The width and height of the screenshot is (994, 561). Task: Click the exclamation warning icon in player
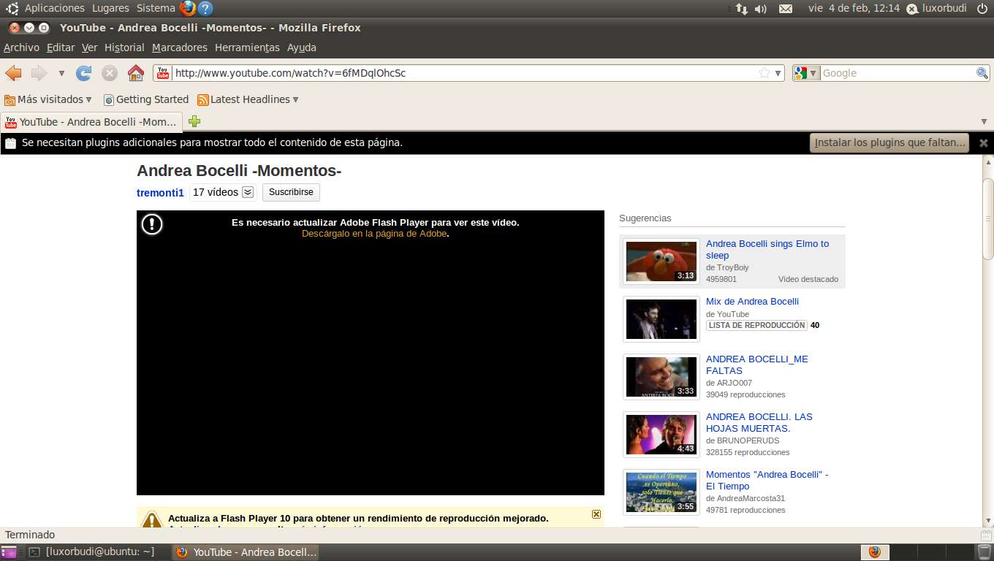[151, 224]
